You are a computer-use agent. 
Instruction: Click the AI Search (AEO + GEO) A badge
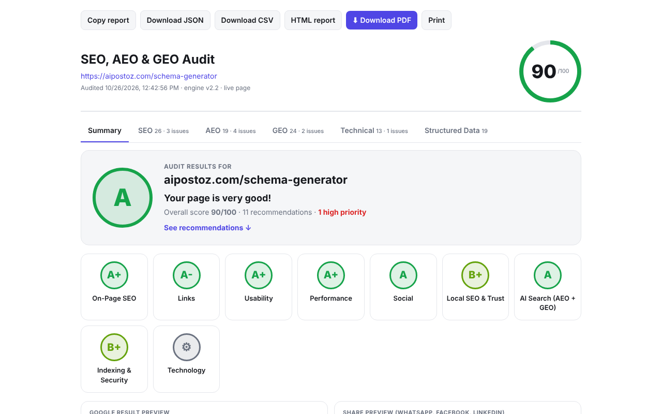[x=548, y=275]
